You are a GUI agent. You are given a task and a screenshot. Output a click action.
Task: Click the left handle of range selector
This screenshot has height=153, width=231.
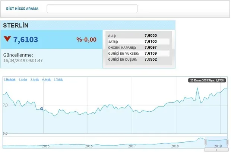[206, 143]
